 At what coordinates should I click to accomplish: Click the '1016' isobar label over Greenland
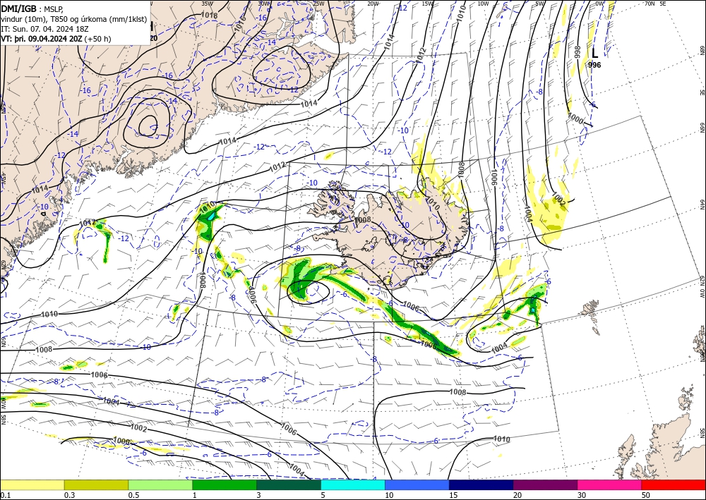[x=241, y=23]
